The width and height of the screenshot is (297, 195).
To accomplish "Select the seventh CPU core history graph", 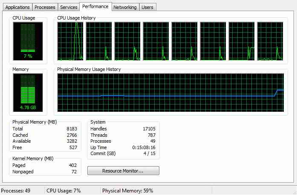I will (242, 41).
